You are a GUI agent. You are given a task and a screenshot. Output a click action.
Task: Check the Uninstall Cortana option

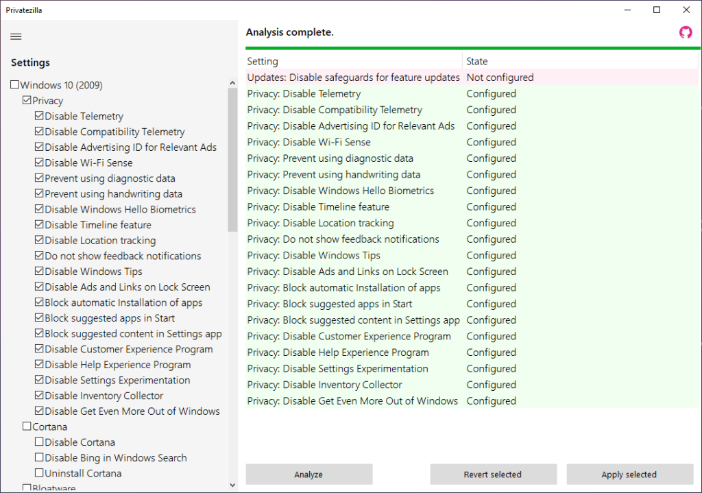(40, 473)
